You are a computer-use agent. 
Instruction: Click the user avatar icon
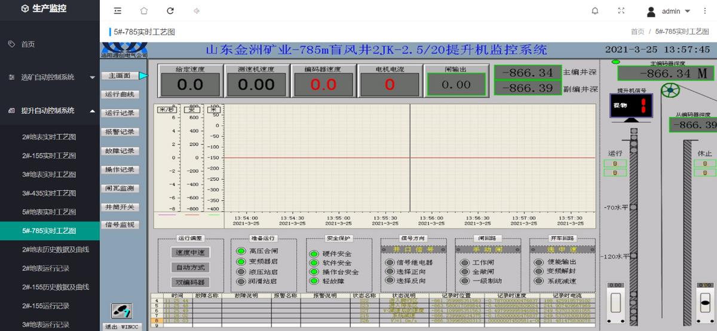[651, 11]
